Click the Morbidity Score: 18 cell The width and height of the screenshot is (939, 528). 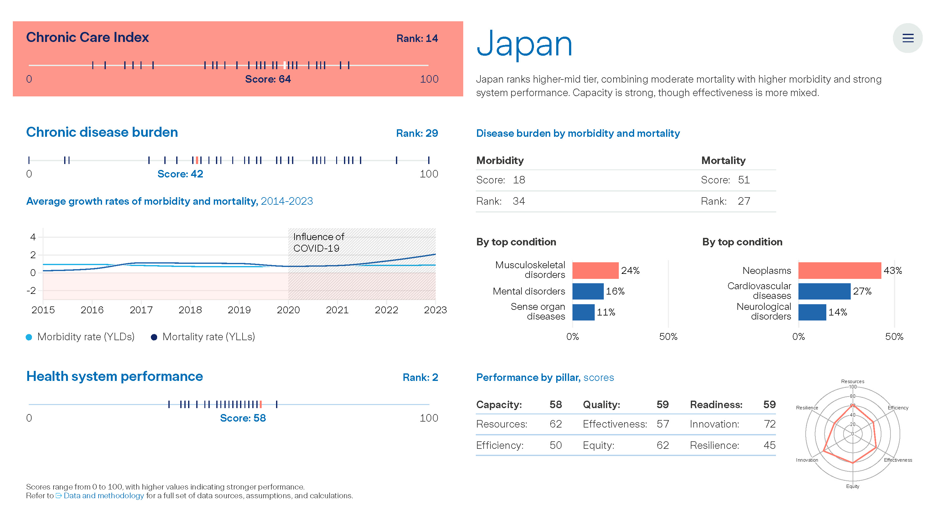click(501, 180)
